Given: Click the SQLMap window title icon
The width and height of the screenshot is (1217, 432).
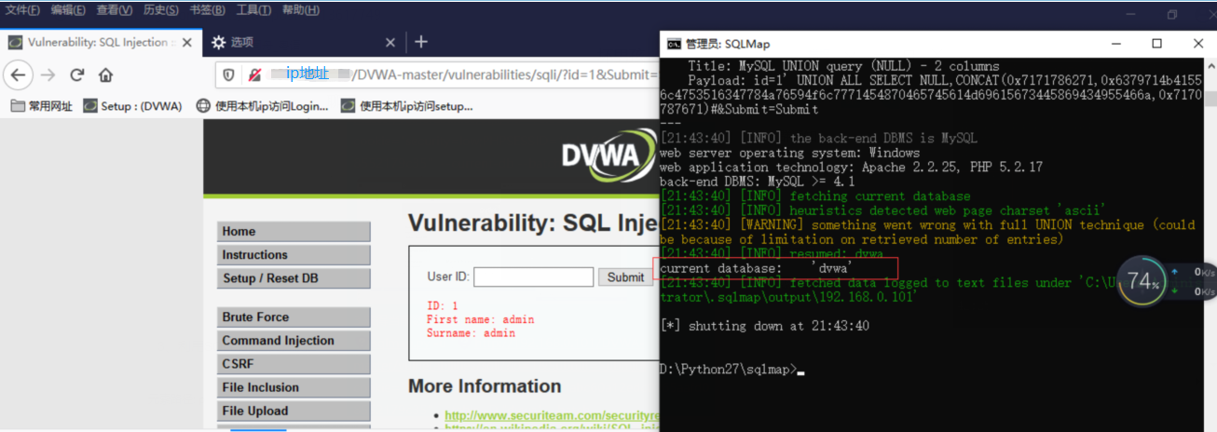Looking at the screenshot, I should pyautogui.click(x=673, y=44).
